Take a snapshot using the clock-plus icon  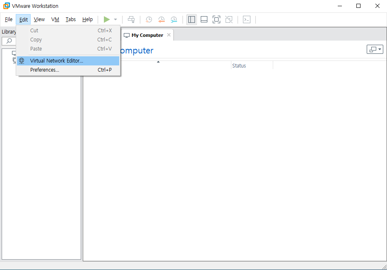point(149,19)
